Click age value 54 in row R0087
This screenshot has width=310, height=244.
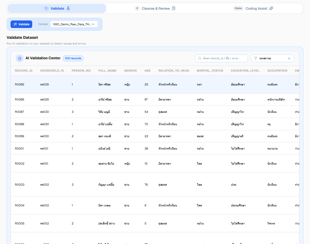[x=146, y=112]
